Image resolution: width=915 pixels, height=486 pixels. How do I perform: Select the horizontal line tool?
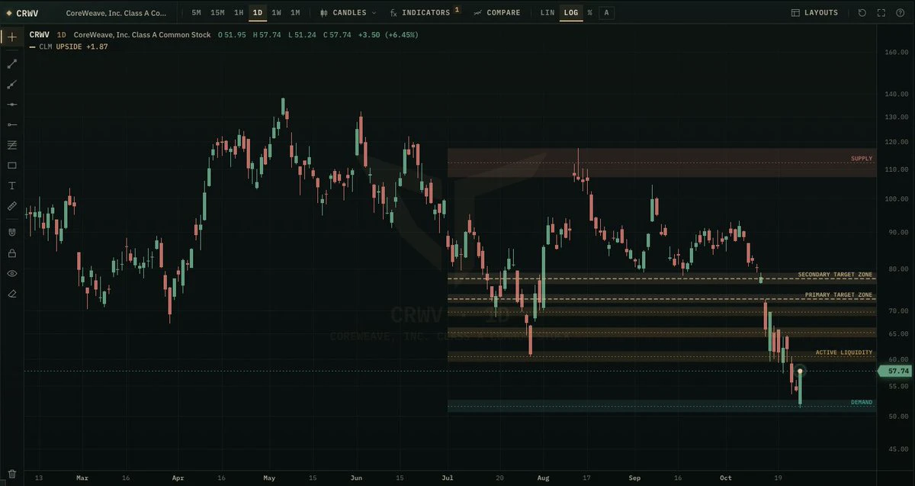click(11, 105)
